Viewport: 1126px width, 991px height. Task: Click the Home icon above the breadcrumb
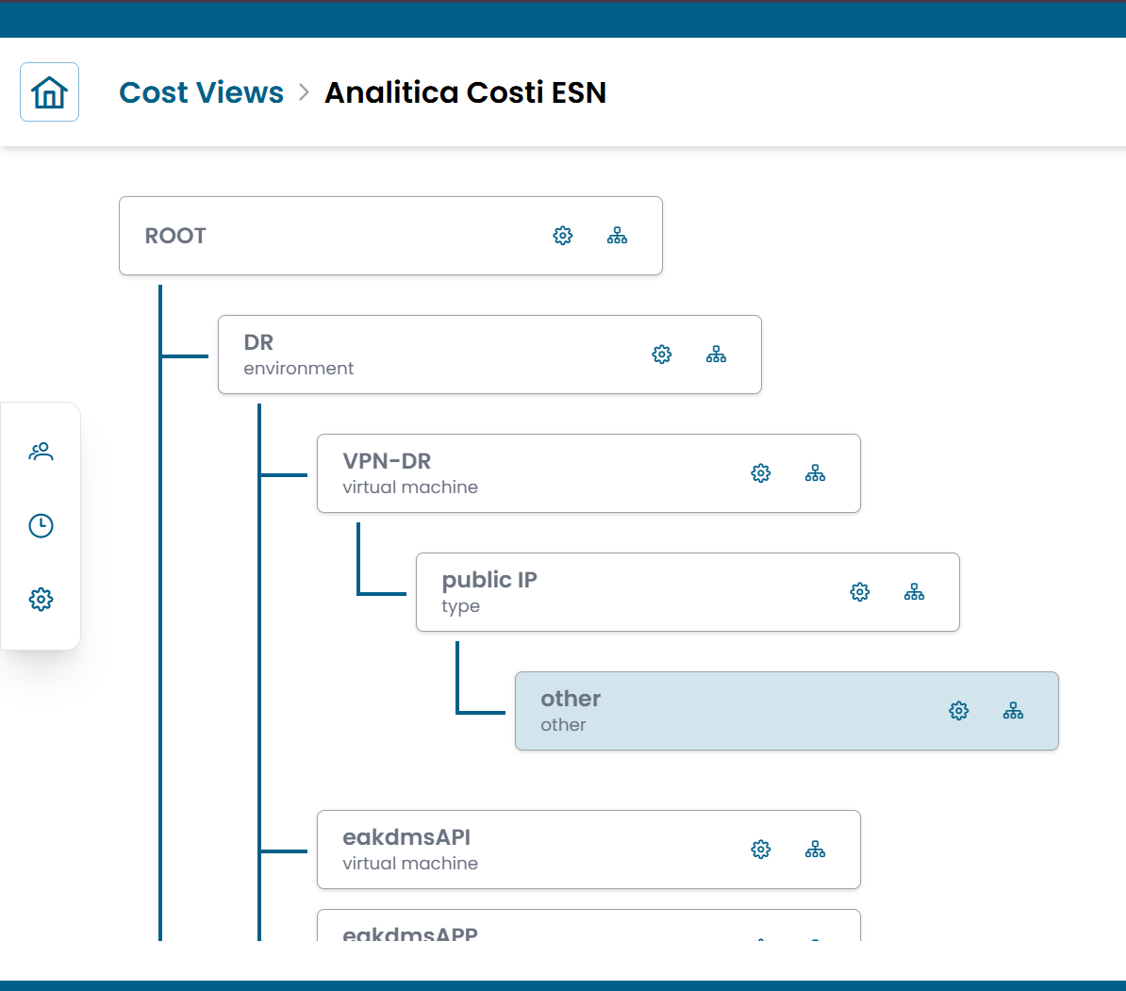(x=49, y=91)
